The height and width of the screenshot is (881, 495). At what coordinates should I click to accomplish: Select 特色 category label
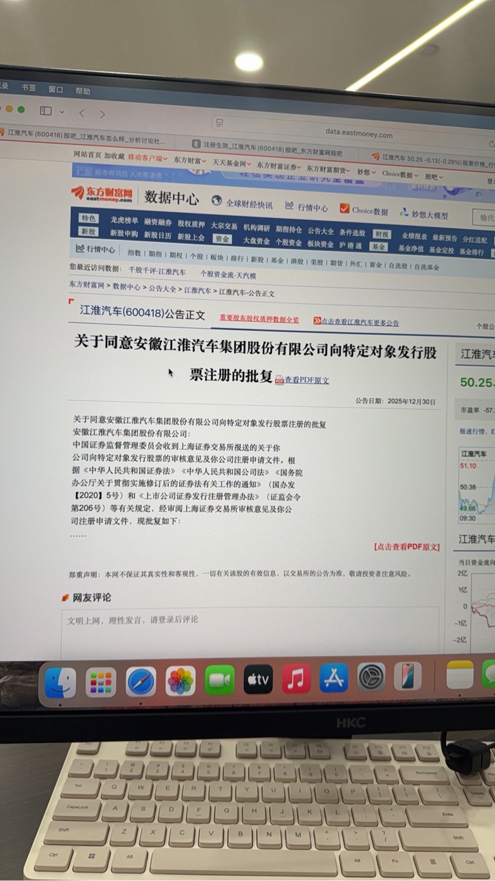pos(88,218)
